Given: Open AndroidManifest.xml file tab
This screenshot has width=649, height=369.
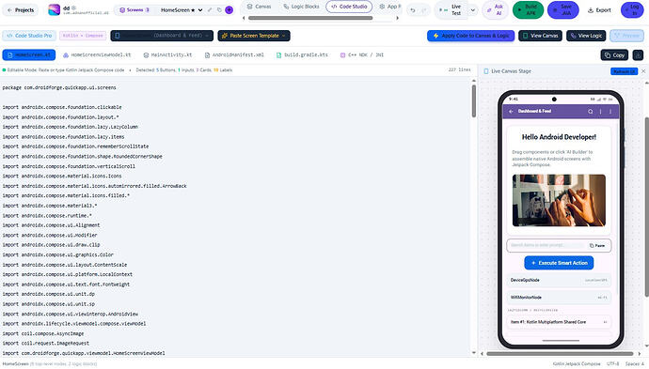Looking at the screenshot, I should click(234, 54).
